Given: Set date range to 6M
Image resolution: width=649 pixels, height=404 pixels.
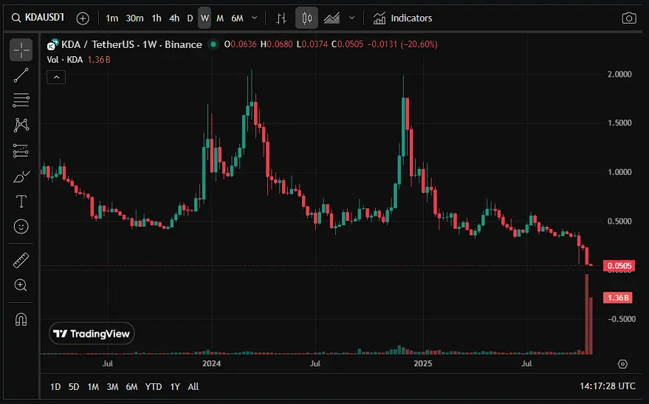Looking at the screenshot, I should coord(131,386).
